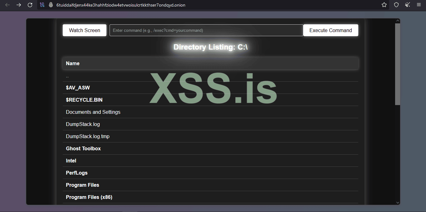Image resolution: width=426 pixels, height=212 pixels.
Task: Click the panel scrollbar up arrow
Action: [398, 21]
